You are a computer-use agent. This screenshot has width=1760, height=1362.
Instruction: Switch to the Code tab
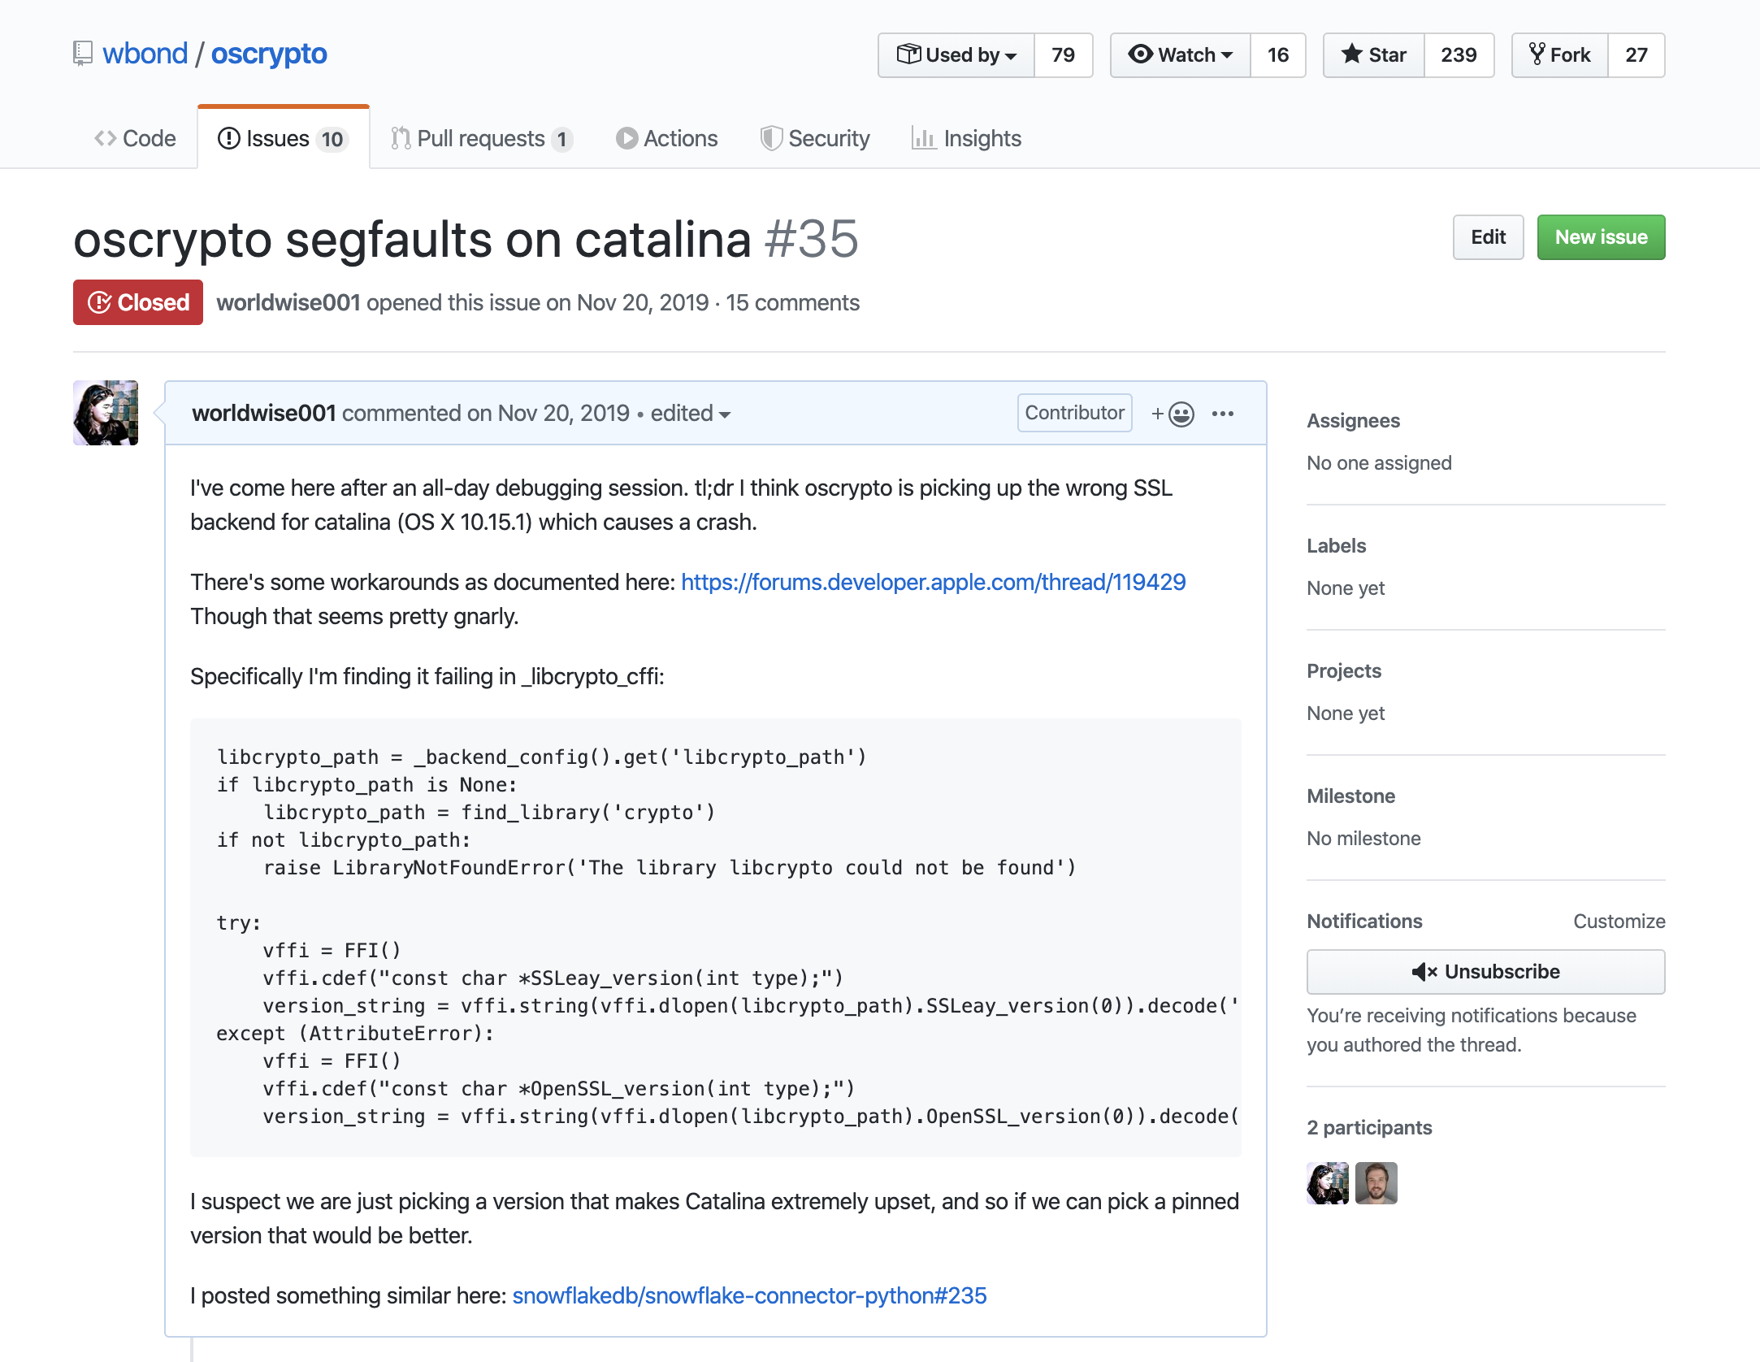[x=135, y=138]
